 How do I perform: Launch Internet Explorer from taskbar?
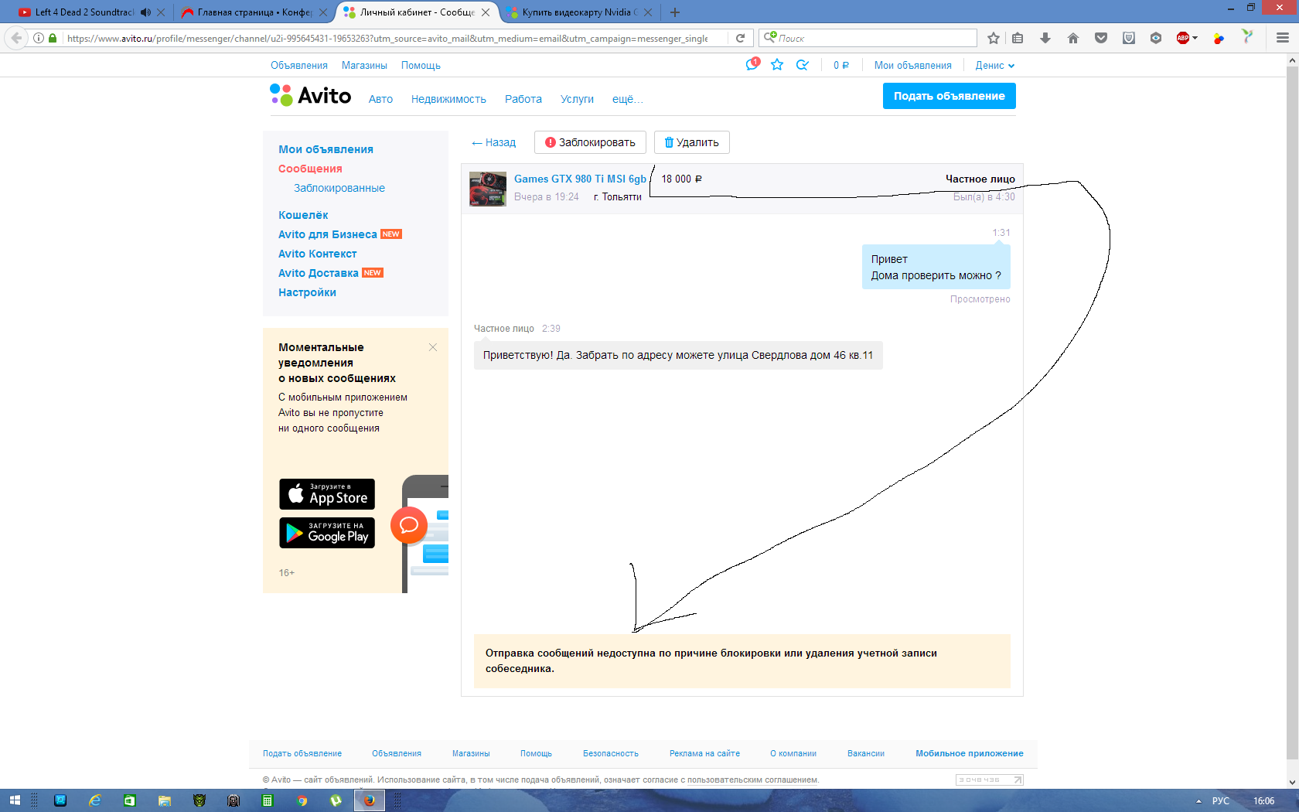95,800
